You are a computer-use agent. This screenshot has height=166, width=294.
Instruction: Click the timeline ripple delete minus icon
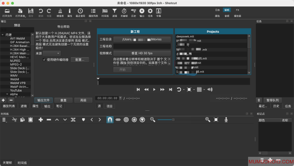point(49,120)
